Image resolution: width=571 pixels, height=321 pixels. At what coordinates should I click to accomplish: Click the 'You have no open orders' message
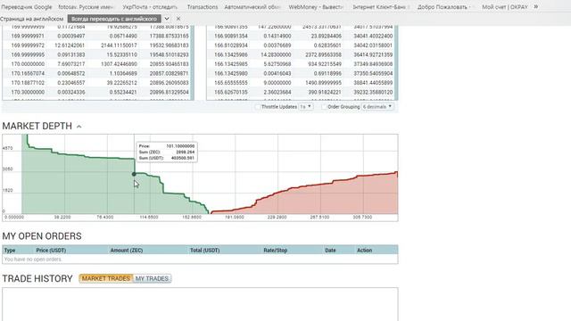pos(33,259)
